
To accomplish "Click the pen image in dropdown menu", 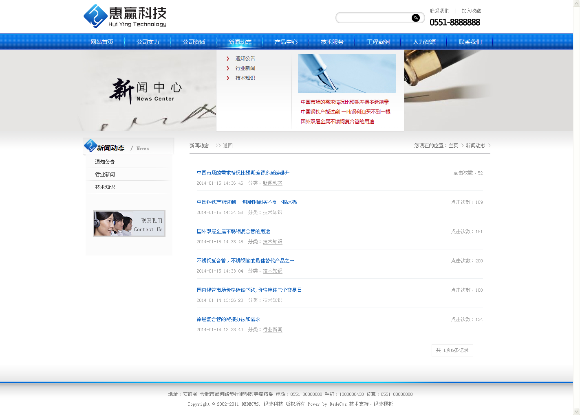I will point(346,73).
